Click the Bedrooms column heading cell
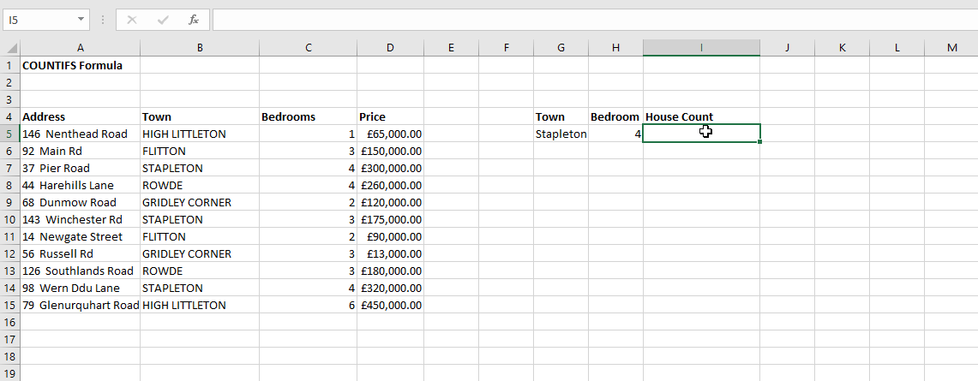Screen dimensions: 978x381 pyautogui.click(x=308, y=116)
